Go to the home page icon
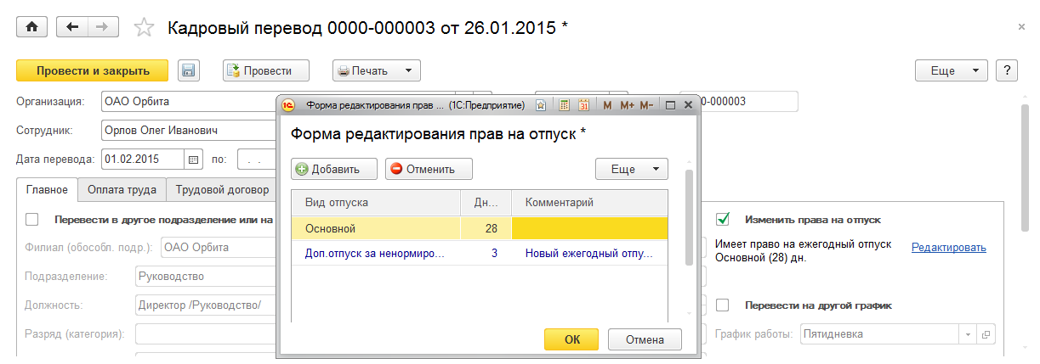The image size is (1040, 364). [x=32, y=27]
